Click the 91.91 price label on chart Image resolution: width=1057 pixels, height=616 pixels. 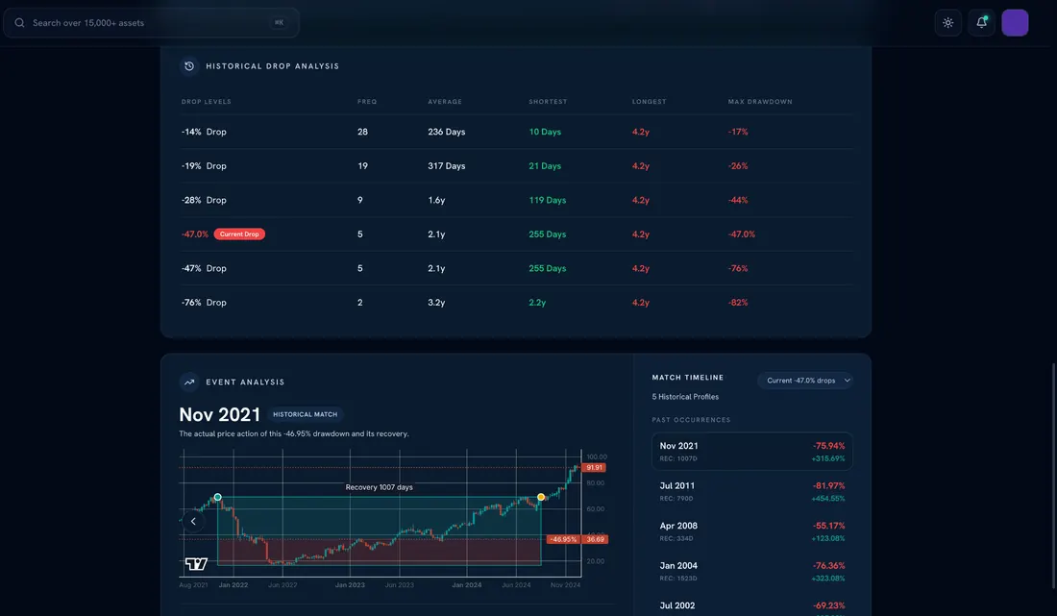594,468
